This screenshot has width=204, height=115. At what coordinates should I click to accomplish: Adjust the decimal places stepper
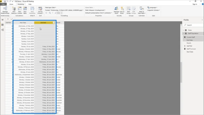pos(61,13)
